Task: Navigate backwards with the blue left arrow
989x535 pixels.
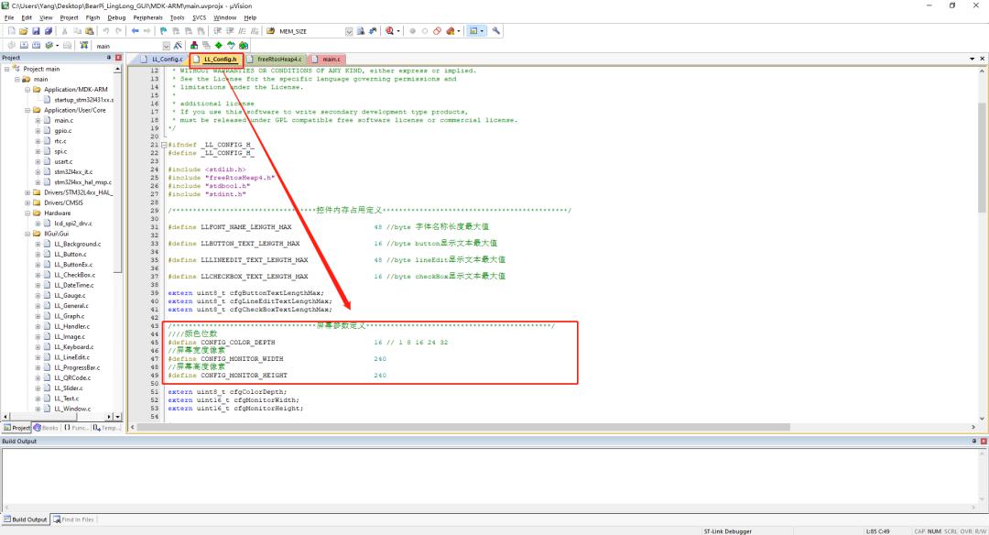Action: [x=135, y=31]
